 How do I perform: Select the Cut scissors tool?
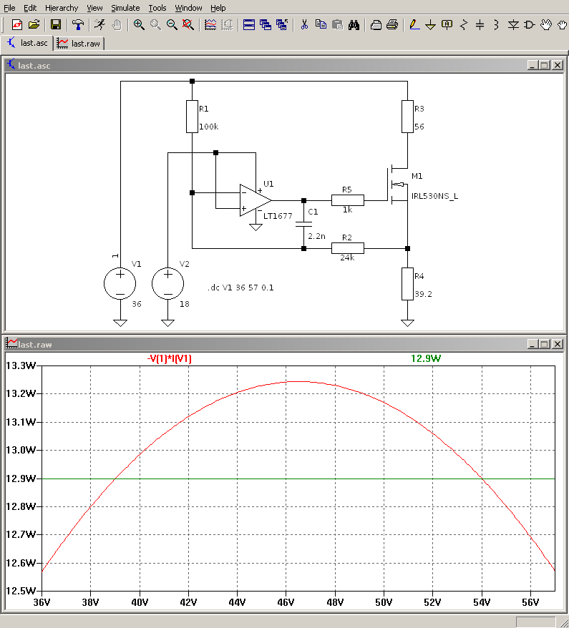tap(304, 25)
